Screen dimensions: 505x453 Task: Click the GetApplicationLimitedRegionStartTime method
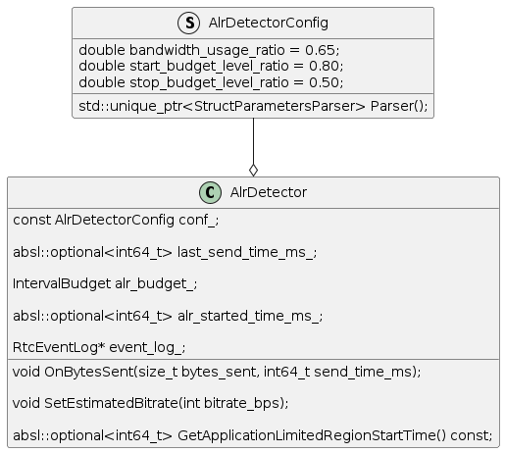[252, 435]
